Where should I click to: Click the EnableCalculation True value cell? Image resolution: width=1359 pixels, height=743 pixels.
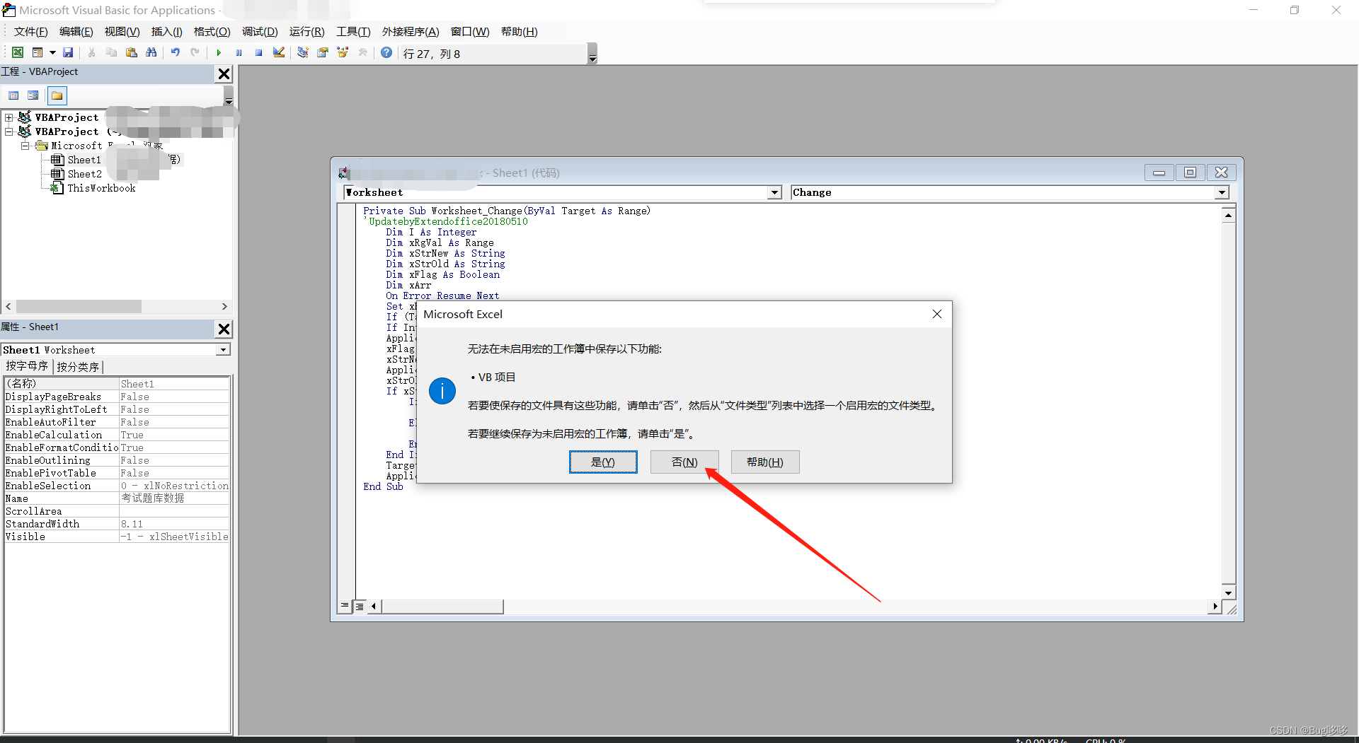[x=174, y=435]
